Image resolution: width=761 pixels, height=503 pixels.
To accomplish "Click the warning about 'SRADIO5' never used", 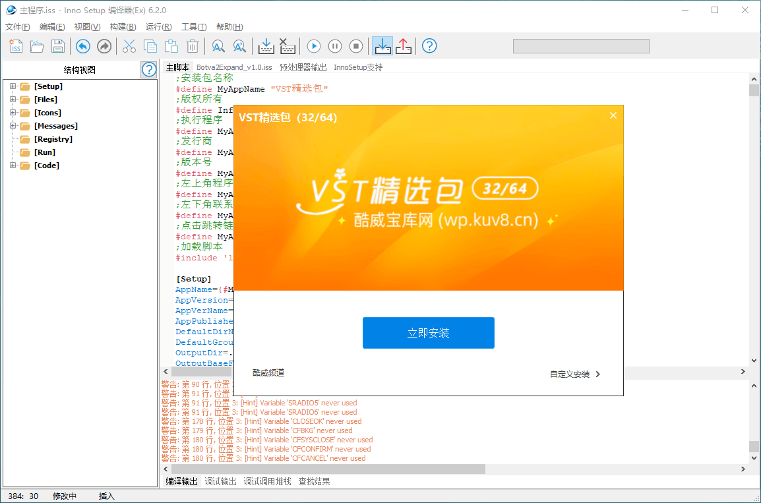I will pyautogui.click(x=259, y=403).
